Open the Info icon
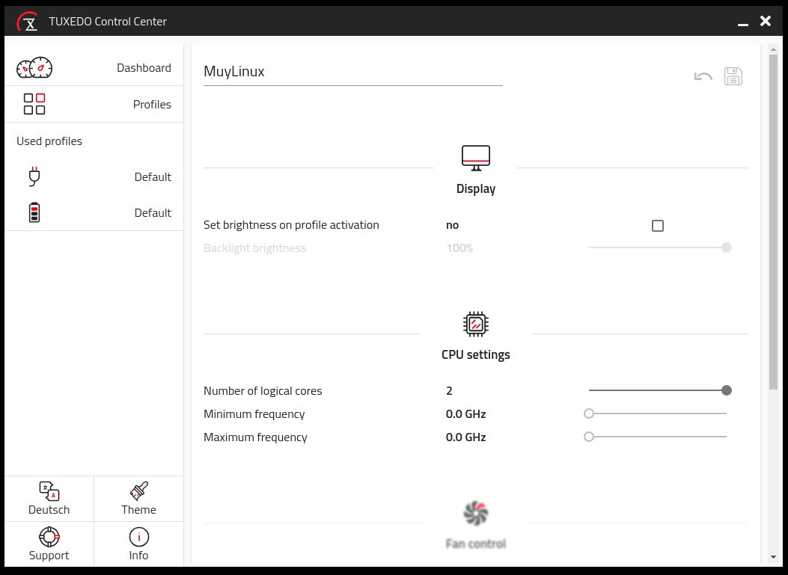The image size is (788, 575). point(138,537)
